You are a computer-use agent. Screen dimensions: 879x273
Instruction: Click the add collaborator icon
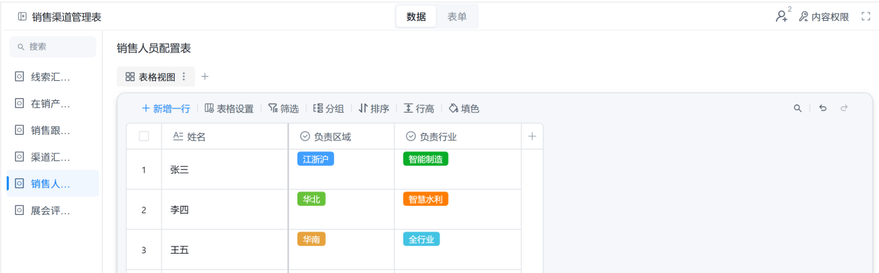(783, 16)
